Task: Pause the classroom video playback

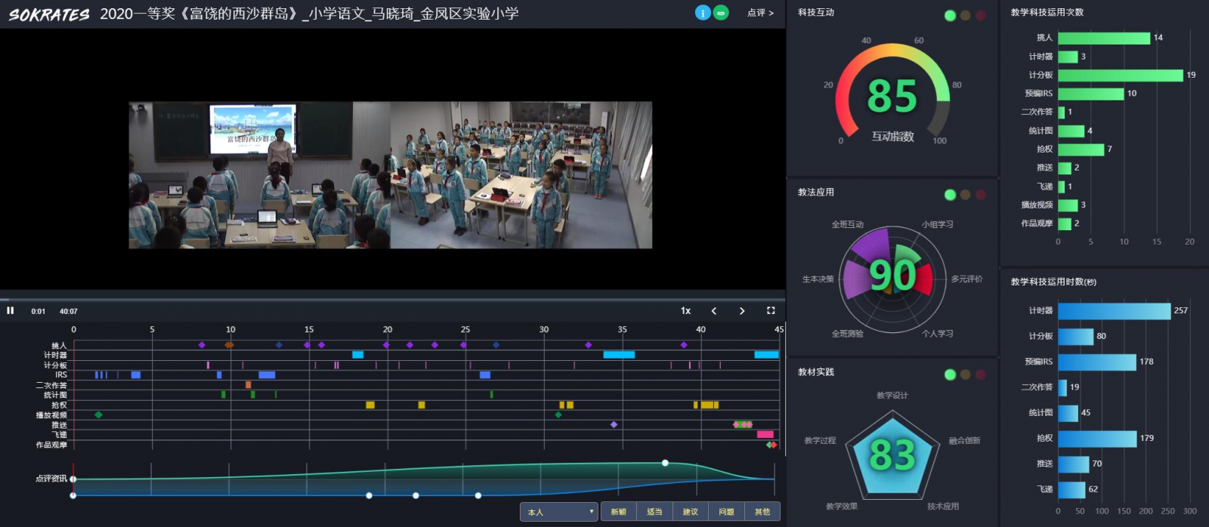Action: coord(11,310)
